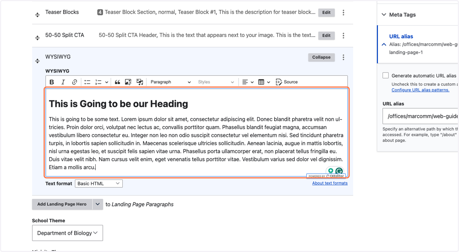Click Edit button for Teaser Blocks row
Viewport: 459px width, 252px height.
pyautogui.click(x=326, y=13)
